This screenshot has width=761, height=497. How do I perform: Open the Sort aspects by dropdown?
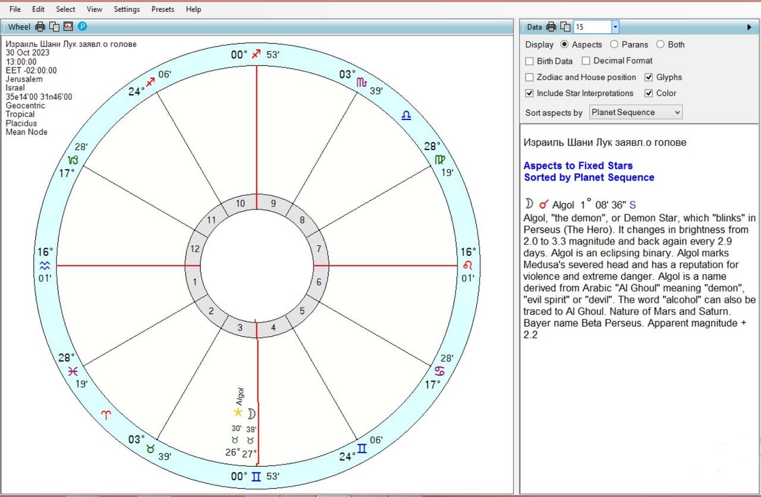636,112
